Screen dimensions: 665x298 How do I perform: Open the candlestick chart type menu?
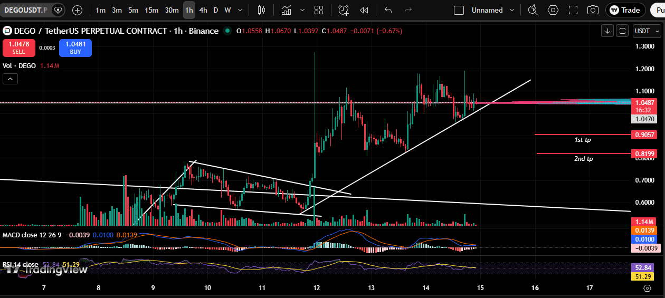tap(261, 10)
